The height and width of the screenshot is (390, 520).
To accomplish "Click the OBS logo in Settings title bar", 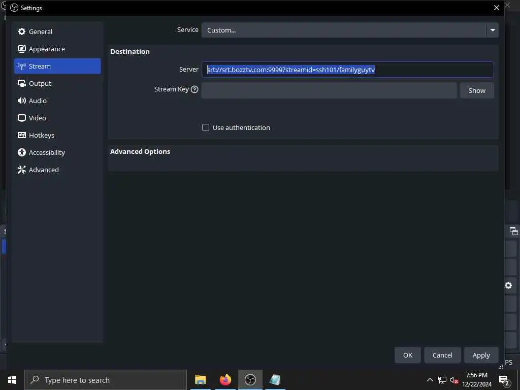I will [14, 8].
